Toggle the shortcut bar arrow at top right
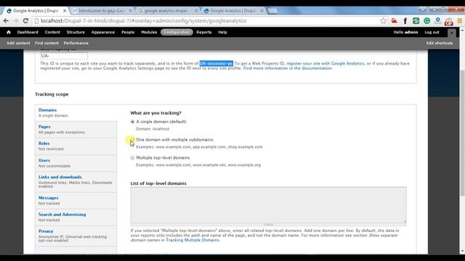The height and width of the screenshot is (261, 465). pyautogui.click(x=452, y=33)
